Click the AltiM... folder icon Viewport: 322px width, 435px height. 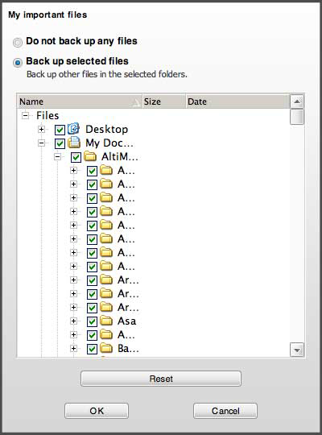(90, 156)
